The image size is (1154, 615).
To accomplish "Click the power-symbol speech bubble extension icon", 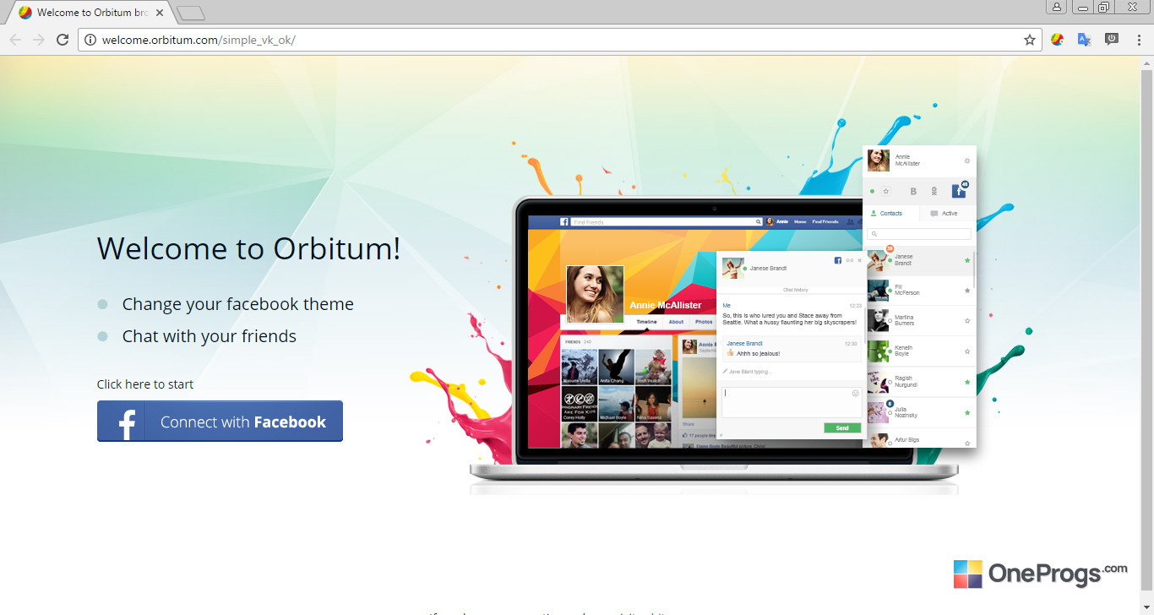I will coord(1112,39).
